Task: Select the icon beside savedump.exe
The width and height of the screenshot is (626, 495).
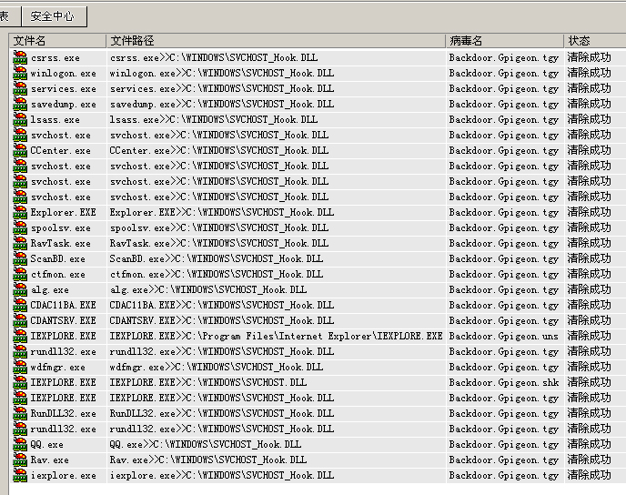Action: 20,105
